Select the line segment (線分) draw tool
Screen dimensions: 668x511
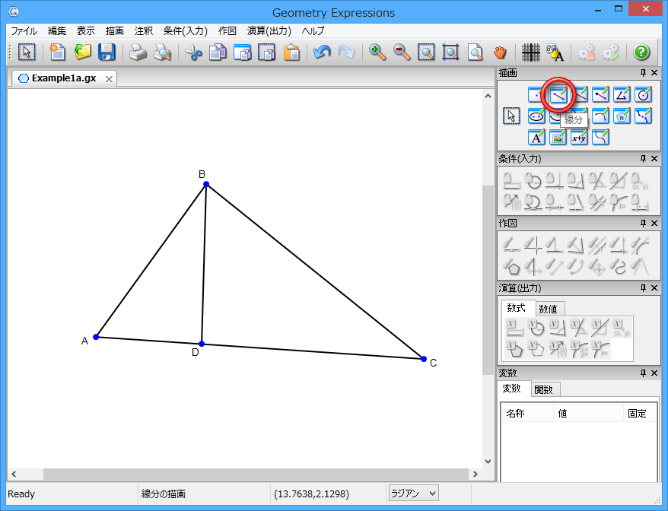tap(558, 95)
